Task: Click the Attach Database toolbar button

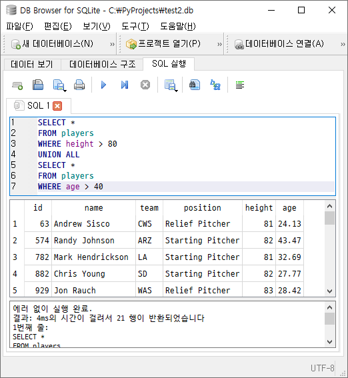Action: click(279, 44)
